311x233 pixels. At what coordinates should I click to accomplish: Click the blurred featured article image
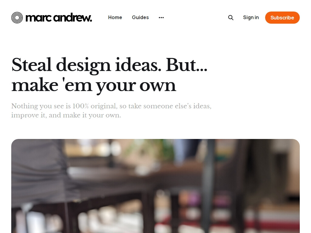(155, 186)
